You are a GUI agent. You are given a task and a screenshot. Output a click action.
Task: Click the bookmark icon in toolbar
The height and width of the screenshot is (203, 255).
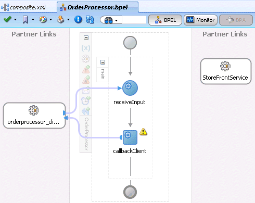tap(25, 20)
